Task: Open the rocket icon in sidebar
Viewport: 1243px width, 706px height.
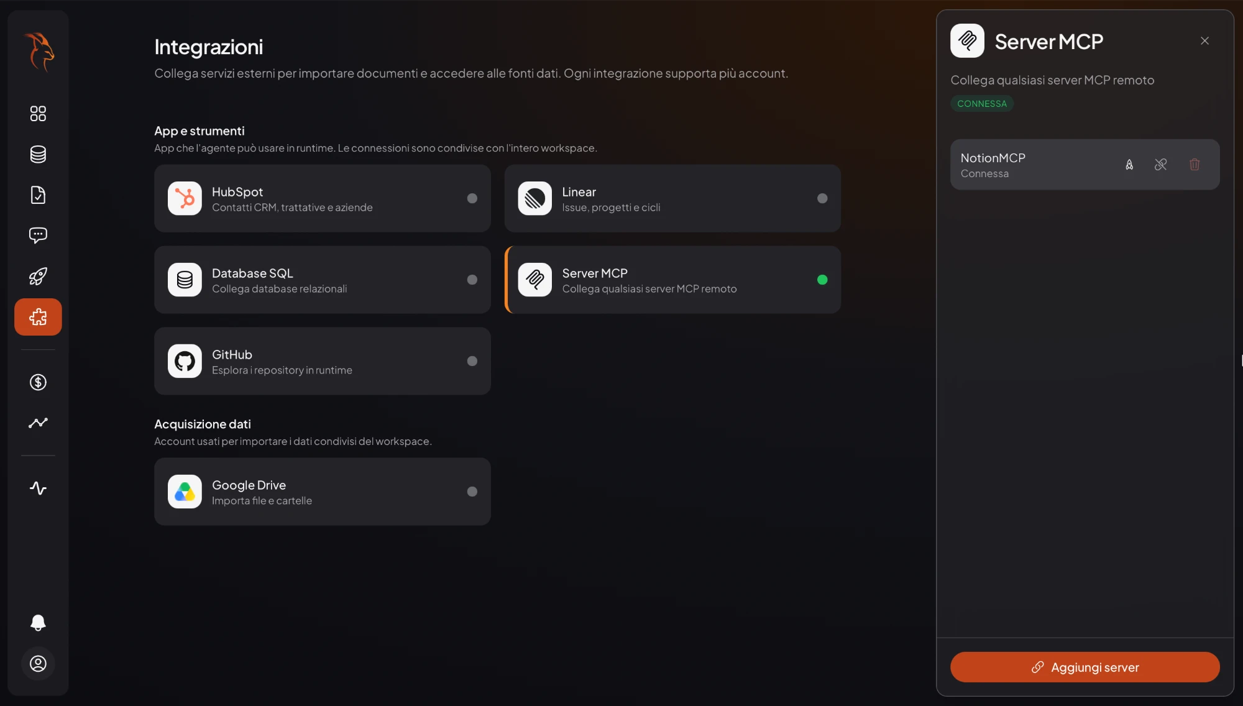Action: coord(38,276)
